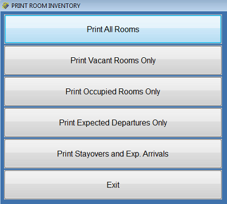
Task: Pick the Vacant Rooms printing option
Action: tap(113, 61)
